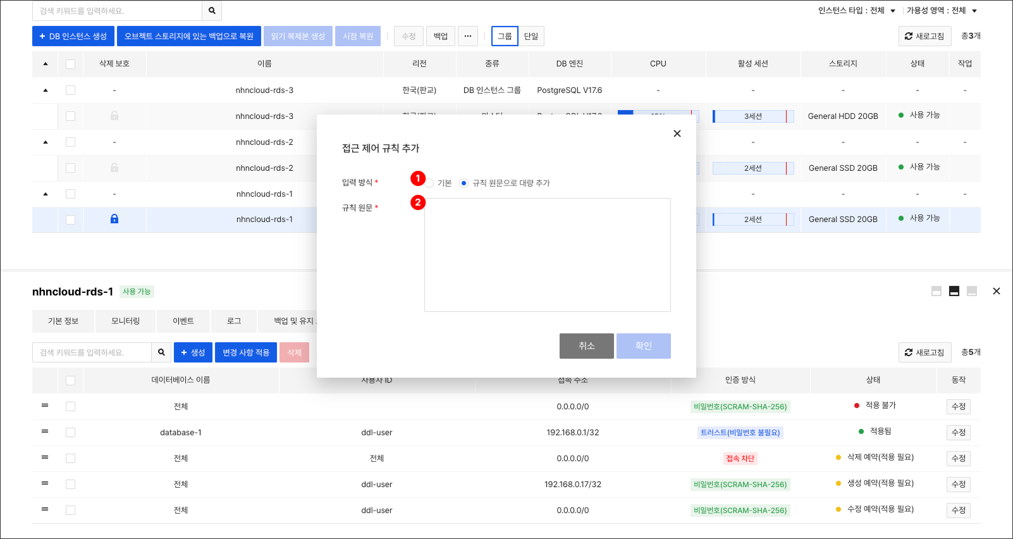Click the gray lock icon on nhncloud-rds-3
The width and height of the screenshot is (1013, 539).
tap(114, 116)
